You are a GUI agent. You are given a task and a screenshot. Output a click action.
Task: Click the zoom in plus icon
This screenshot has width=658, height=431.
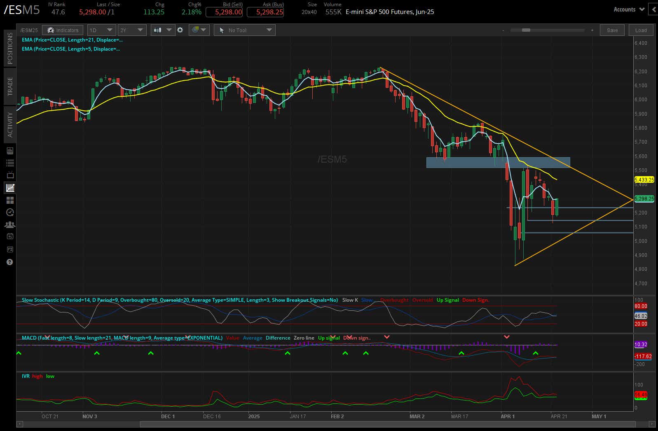click(x=592, y=30)
